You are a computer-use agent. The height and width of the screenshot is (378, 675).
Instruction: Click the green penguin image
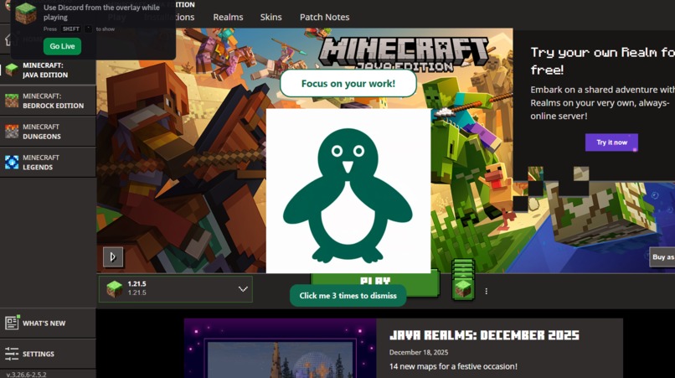click(348, 191)
